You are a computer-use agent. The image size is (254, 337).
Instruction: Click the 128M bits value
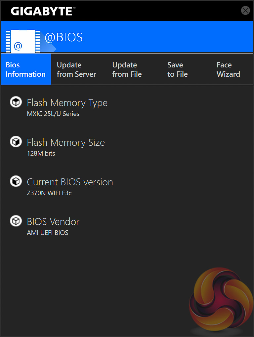click(41, 154)
